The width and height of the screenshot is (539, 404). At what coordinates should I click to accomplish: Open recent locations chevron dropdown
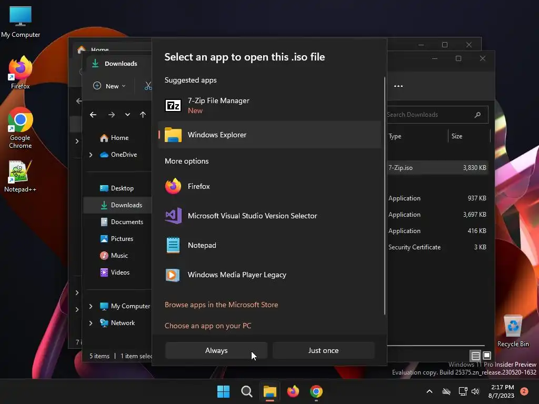coord(127,115)
